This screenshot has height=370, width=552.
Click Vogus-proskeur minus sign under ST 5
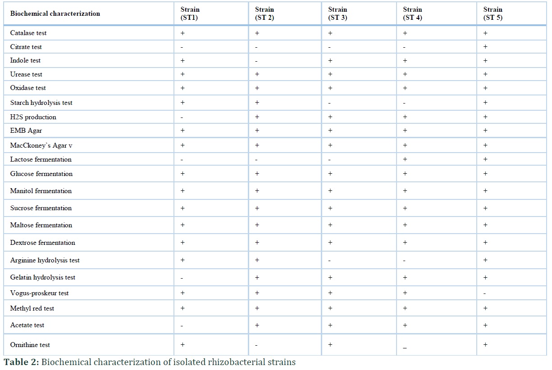pos(485,293)
